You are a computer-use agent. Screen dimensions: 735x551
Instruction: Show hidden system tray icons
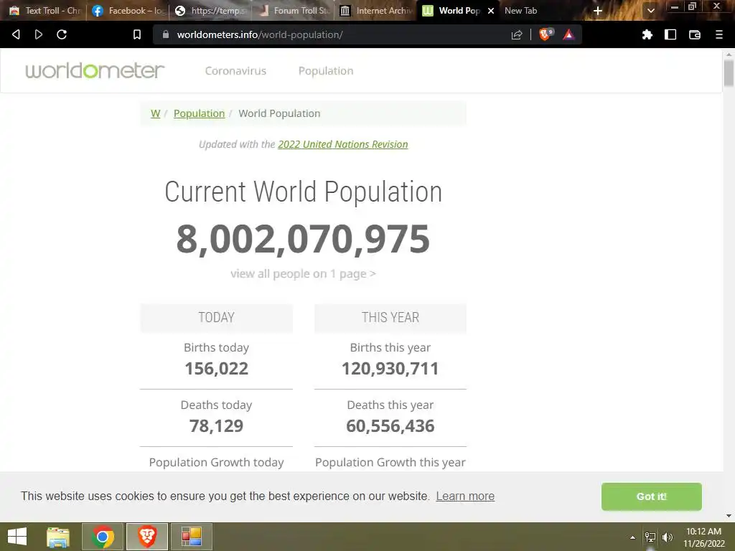click(632, 537)
